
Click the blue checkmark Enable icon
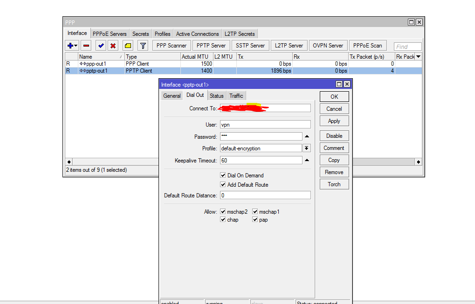point(101,46)
